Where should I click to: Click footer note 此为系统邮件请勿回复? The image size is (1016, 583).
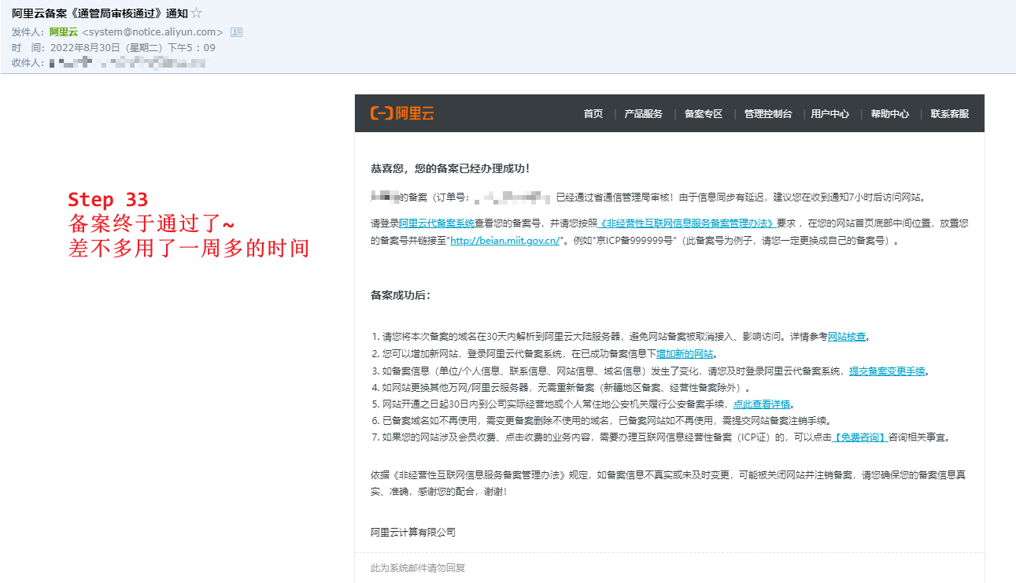click(x=418, y=568)
